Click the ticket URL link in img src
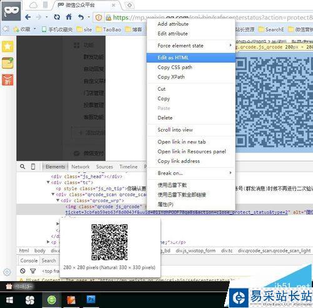Screen dimensions: 313x308 (x=177, y=212)
